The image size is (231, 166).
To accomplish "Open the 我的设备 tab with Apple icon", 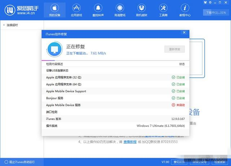I will 55,10.
